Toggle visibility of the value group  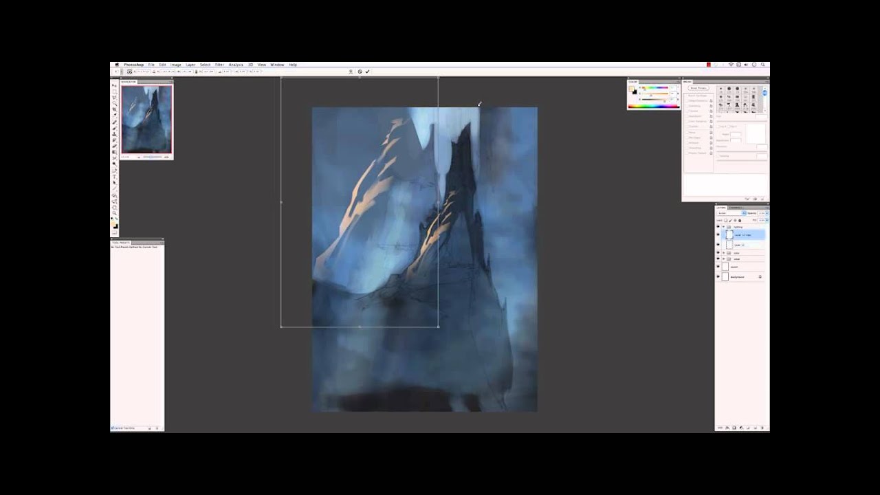pos(718,259)
